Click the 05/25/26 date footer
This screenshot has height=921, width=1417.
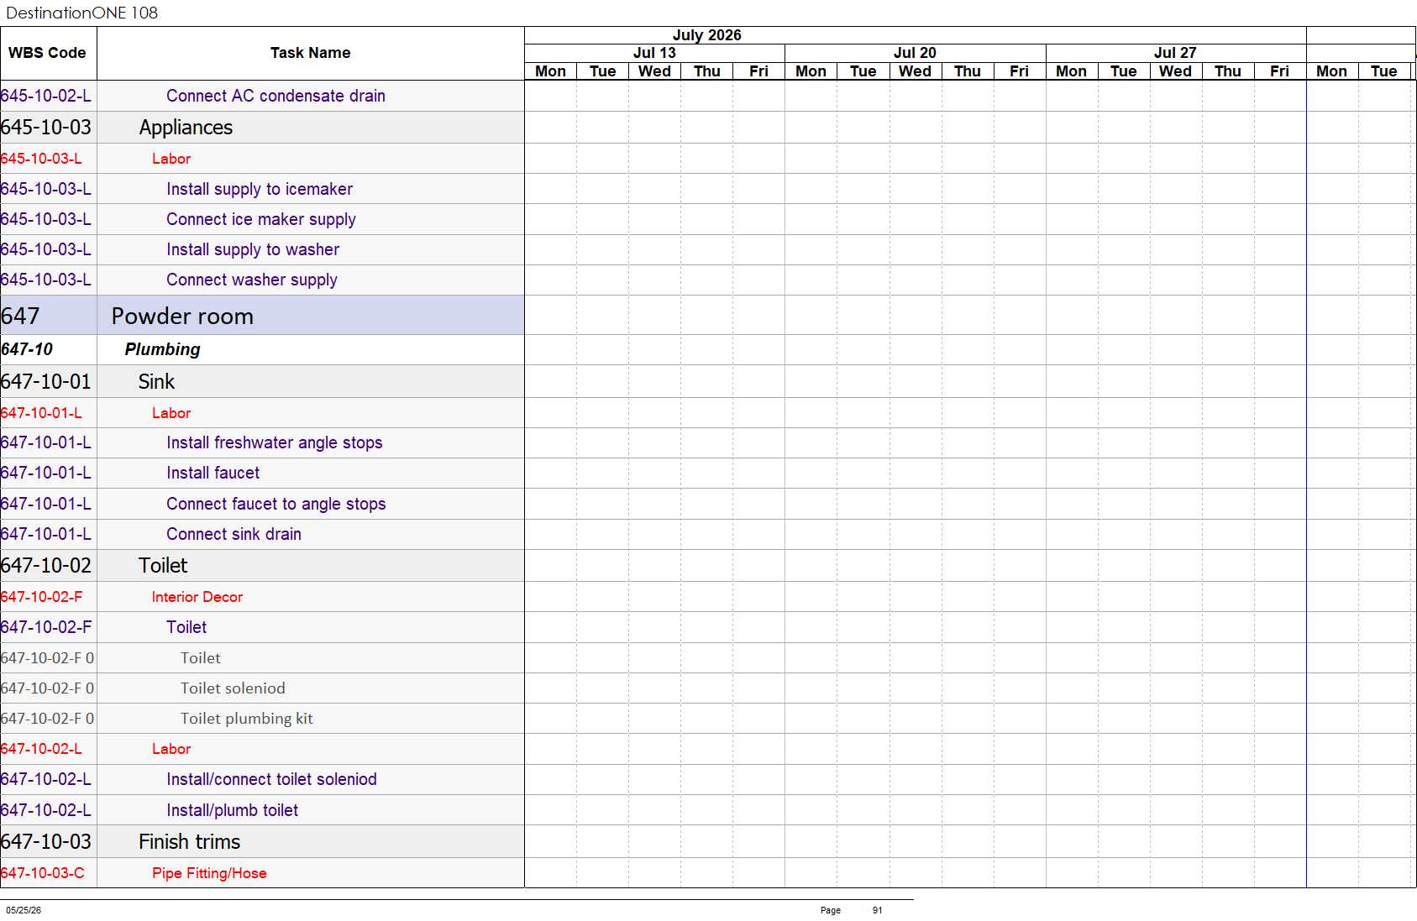tap(24, 910)
